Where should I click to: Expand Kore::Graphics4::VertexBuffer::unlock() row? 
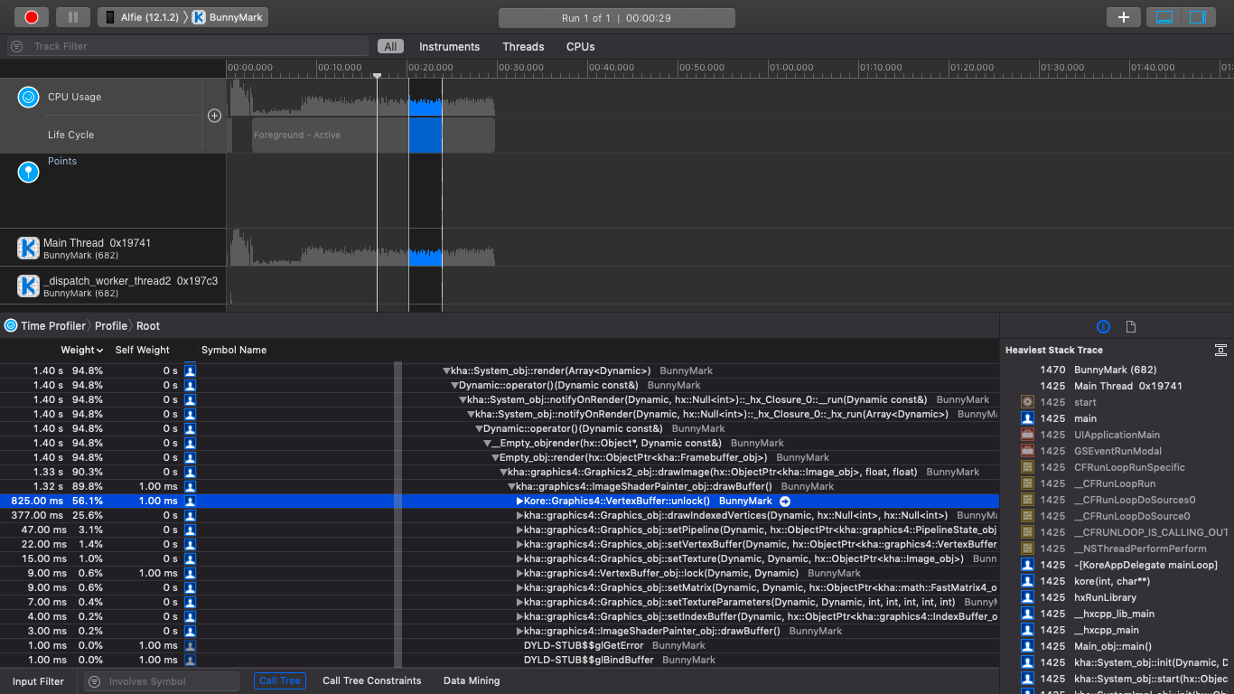coord(519,502)
